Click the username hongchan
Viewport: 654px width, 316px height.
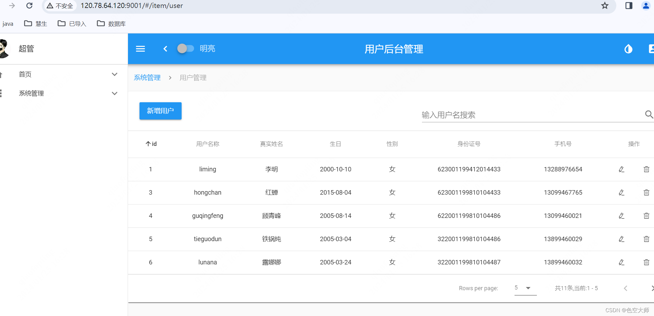coord(208,192)
